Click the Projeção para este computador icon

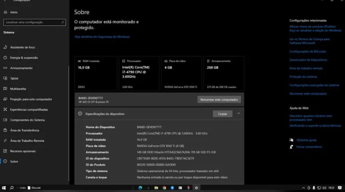pyautogui.click(x=5, y=99)
